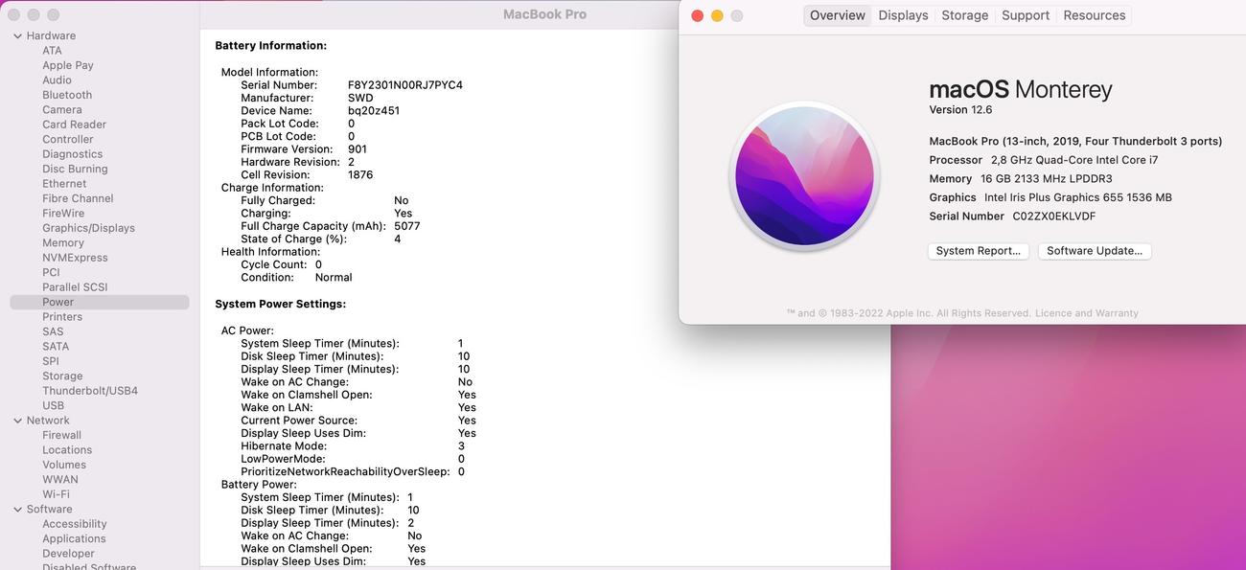Select Parallel SCSI in sidebar
Image resolution: width=1246 pixels, height=570 pixels.
pyautogui.click(x=75, y=287)
